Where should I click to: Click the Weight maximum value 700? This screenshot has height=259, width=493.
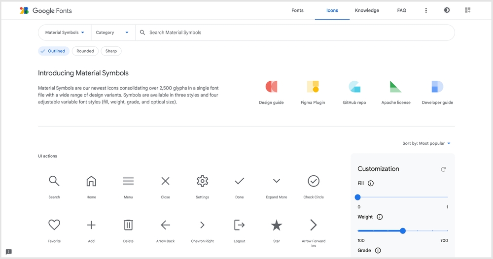click(444, 240)
